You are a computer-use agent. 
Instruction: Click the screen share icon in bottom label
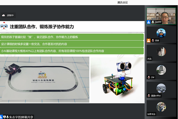click(x=5, y=117)
